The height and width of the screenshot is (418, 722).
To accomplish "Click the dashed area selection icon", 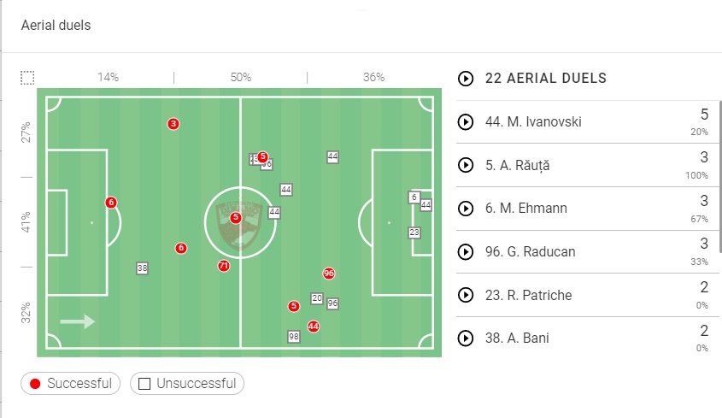I will point(27,78).
